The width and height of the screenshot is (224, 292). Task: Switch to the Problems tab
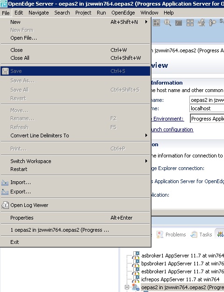coord(171,235)
